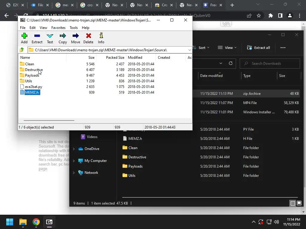Expand File Explorer address history dropdown
This screenshot has height=229, width=306.
point(221,63)
